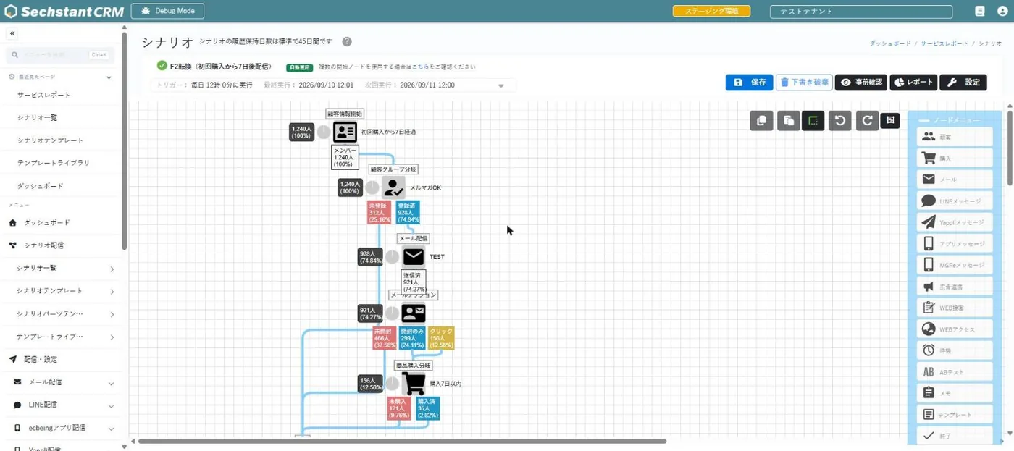Add a 顧客 node from the node menu
Image resolution: width=1014 pixels, height=451 pixels.
tap(955, 137)
